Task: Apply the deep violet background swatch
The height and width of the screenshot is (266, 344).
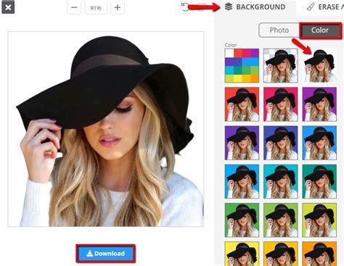Action: pos(242,143)
